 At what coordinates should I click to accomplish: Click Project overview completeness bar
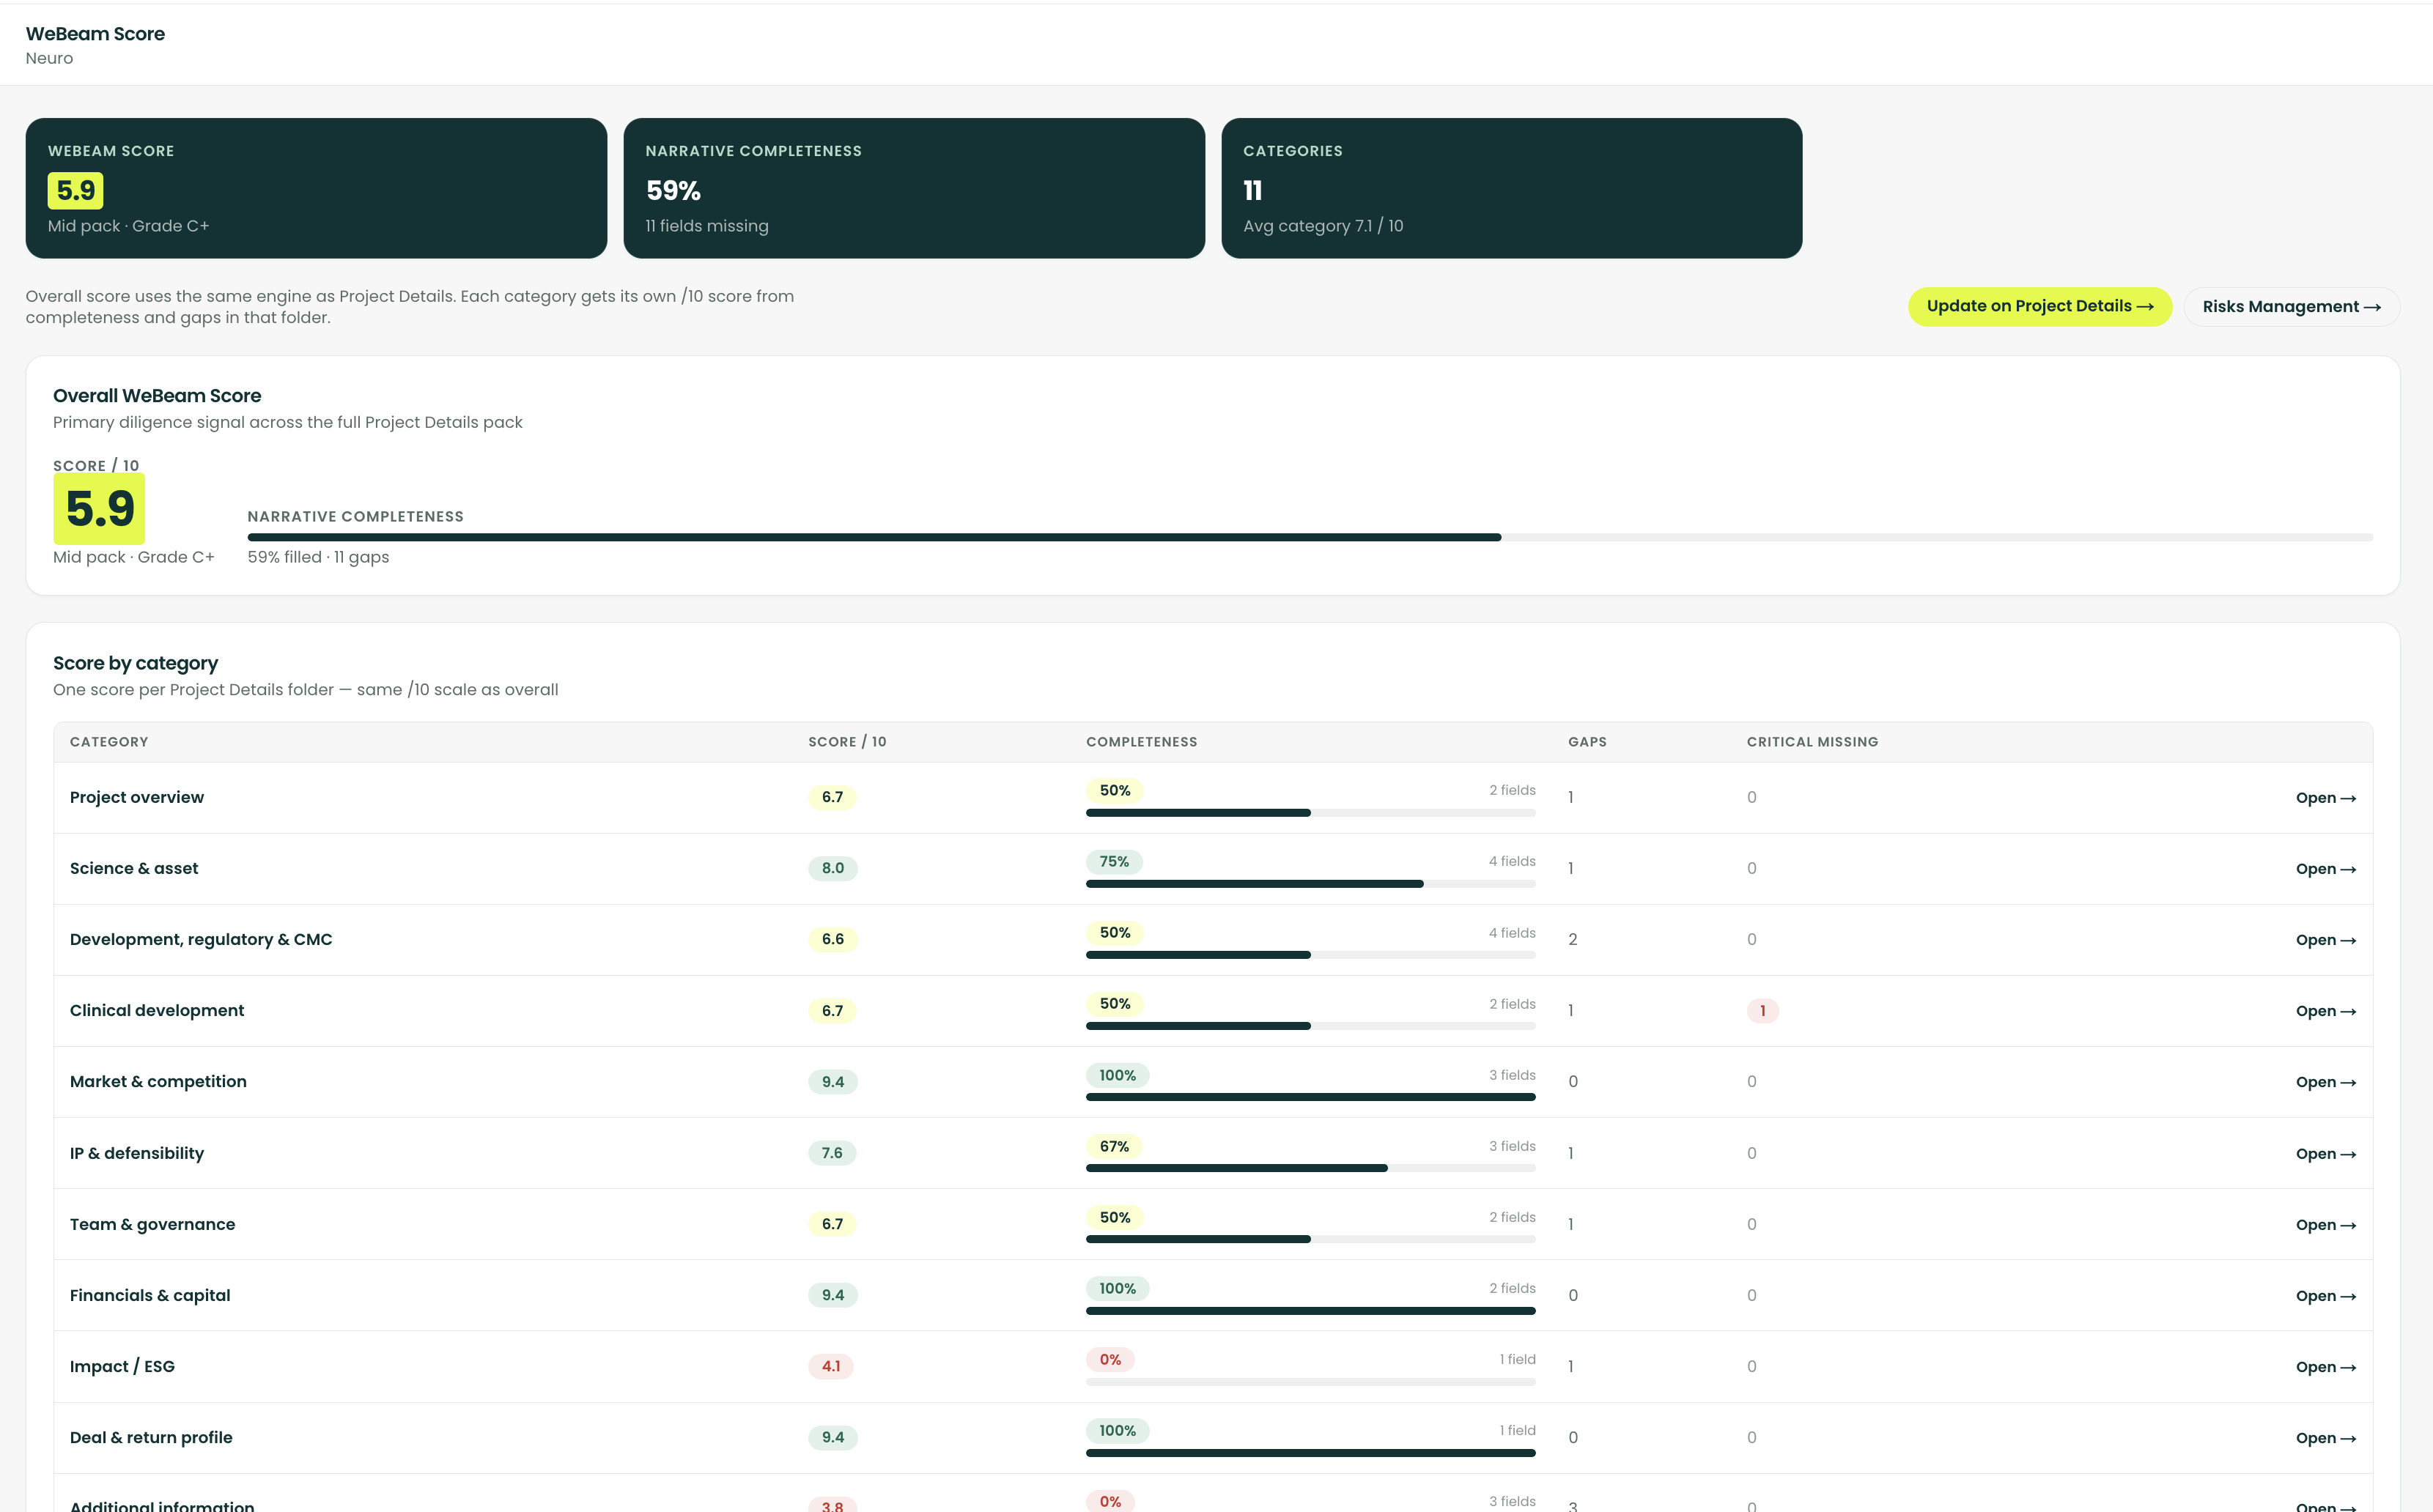point(1310,813)
